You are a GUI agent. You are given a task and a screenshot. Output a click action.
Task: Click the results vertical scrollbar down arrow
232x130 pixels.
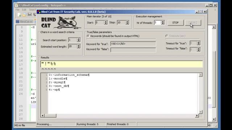pyautogui.click(x=200, y=112)
